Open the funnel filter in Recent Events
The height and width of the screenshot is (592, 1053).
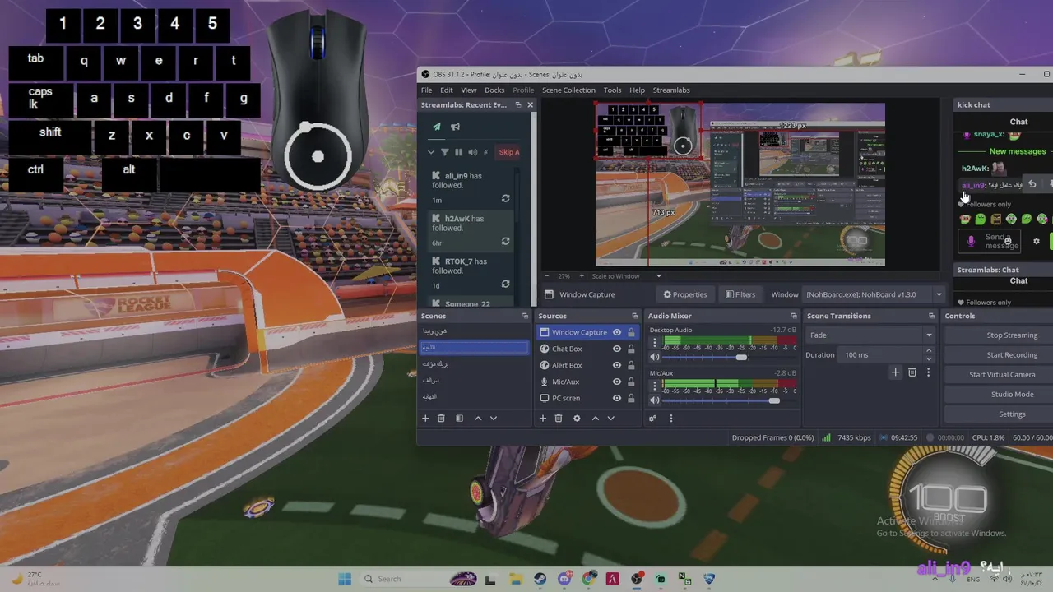445,152
